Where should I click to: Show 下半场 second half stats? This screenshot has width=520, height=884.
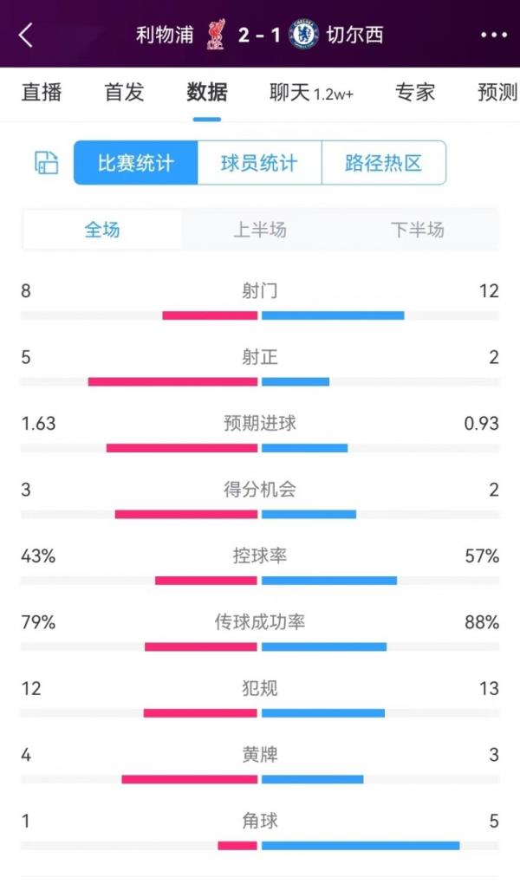[417, 230]
